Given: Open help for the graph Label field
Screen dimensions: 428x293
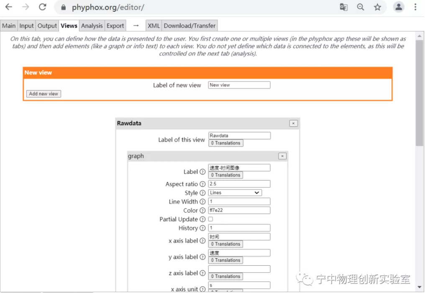Looking at the screenshot, I should coord(203,171).
